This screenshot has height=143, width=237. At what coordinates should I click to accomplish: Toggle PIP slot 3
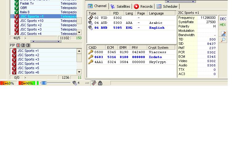tap(28, 45)
